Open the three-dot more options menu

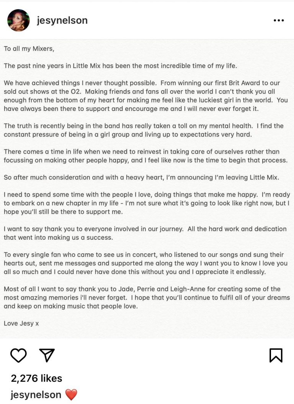tap(278, 21)
